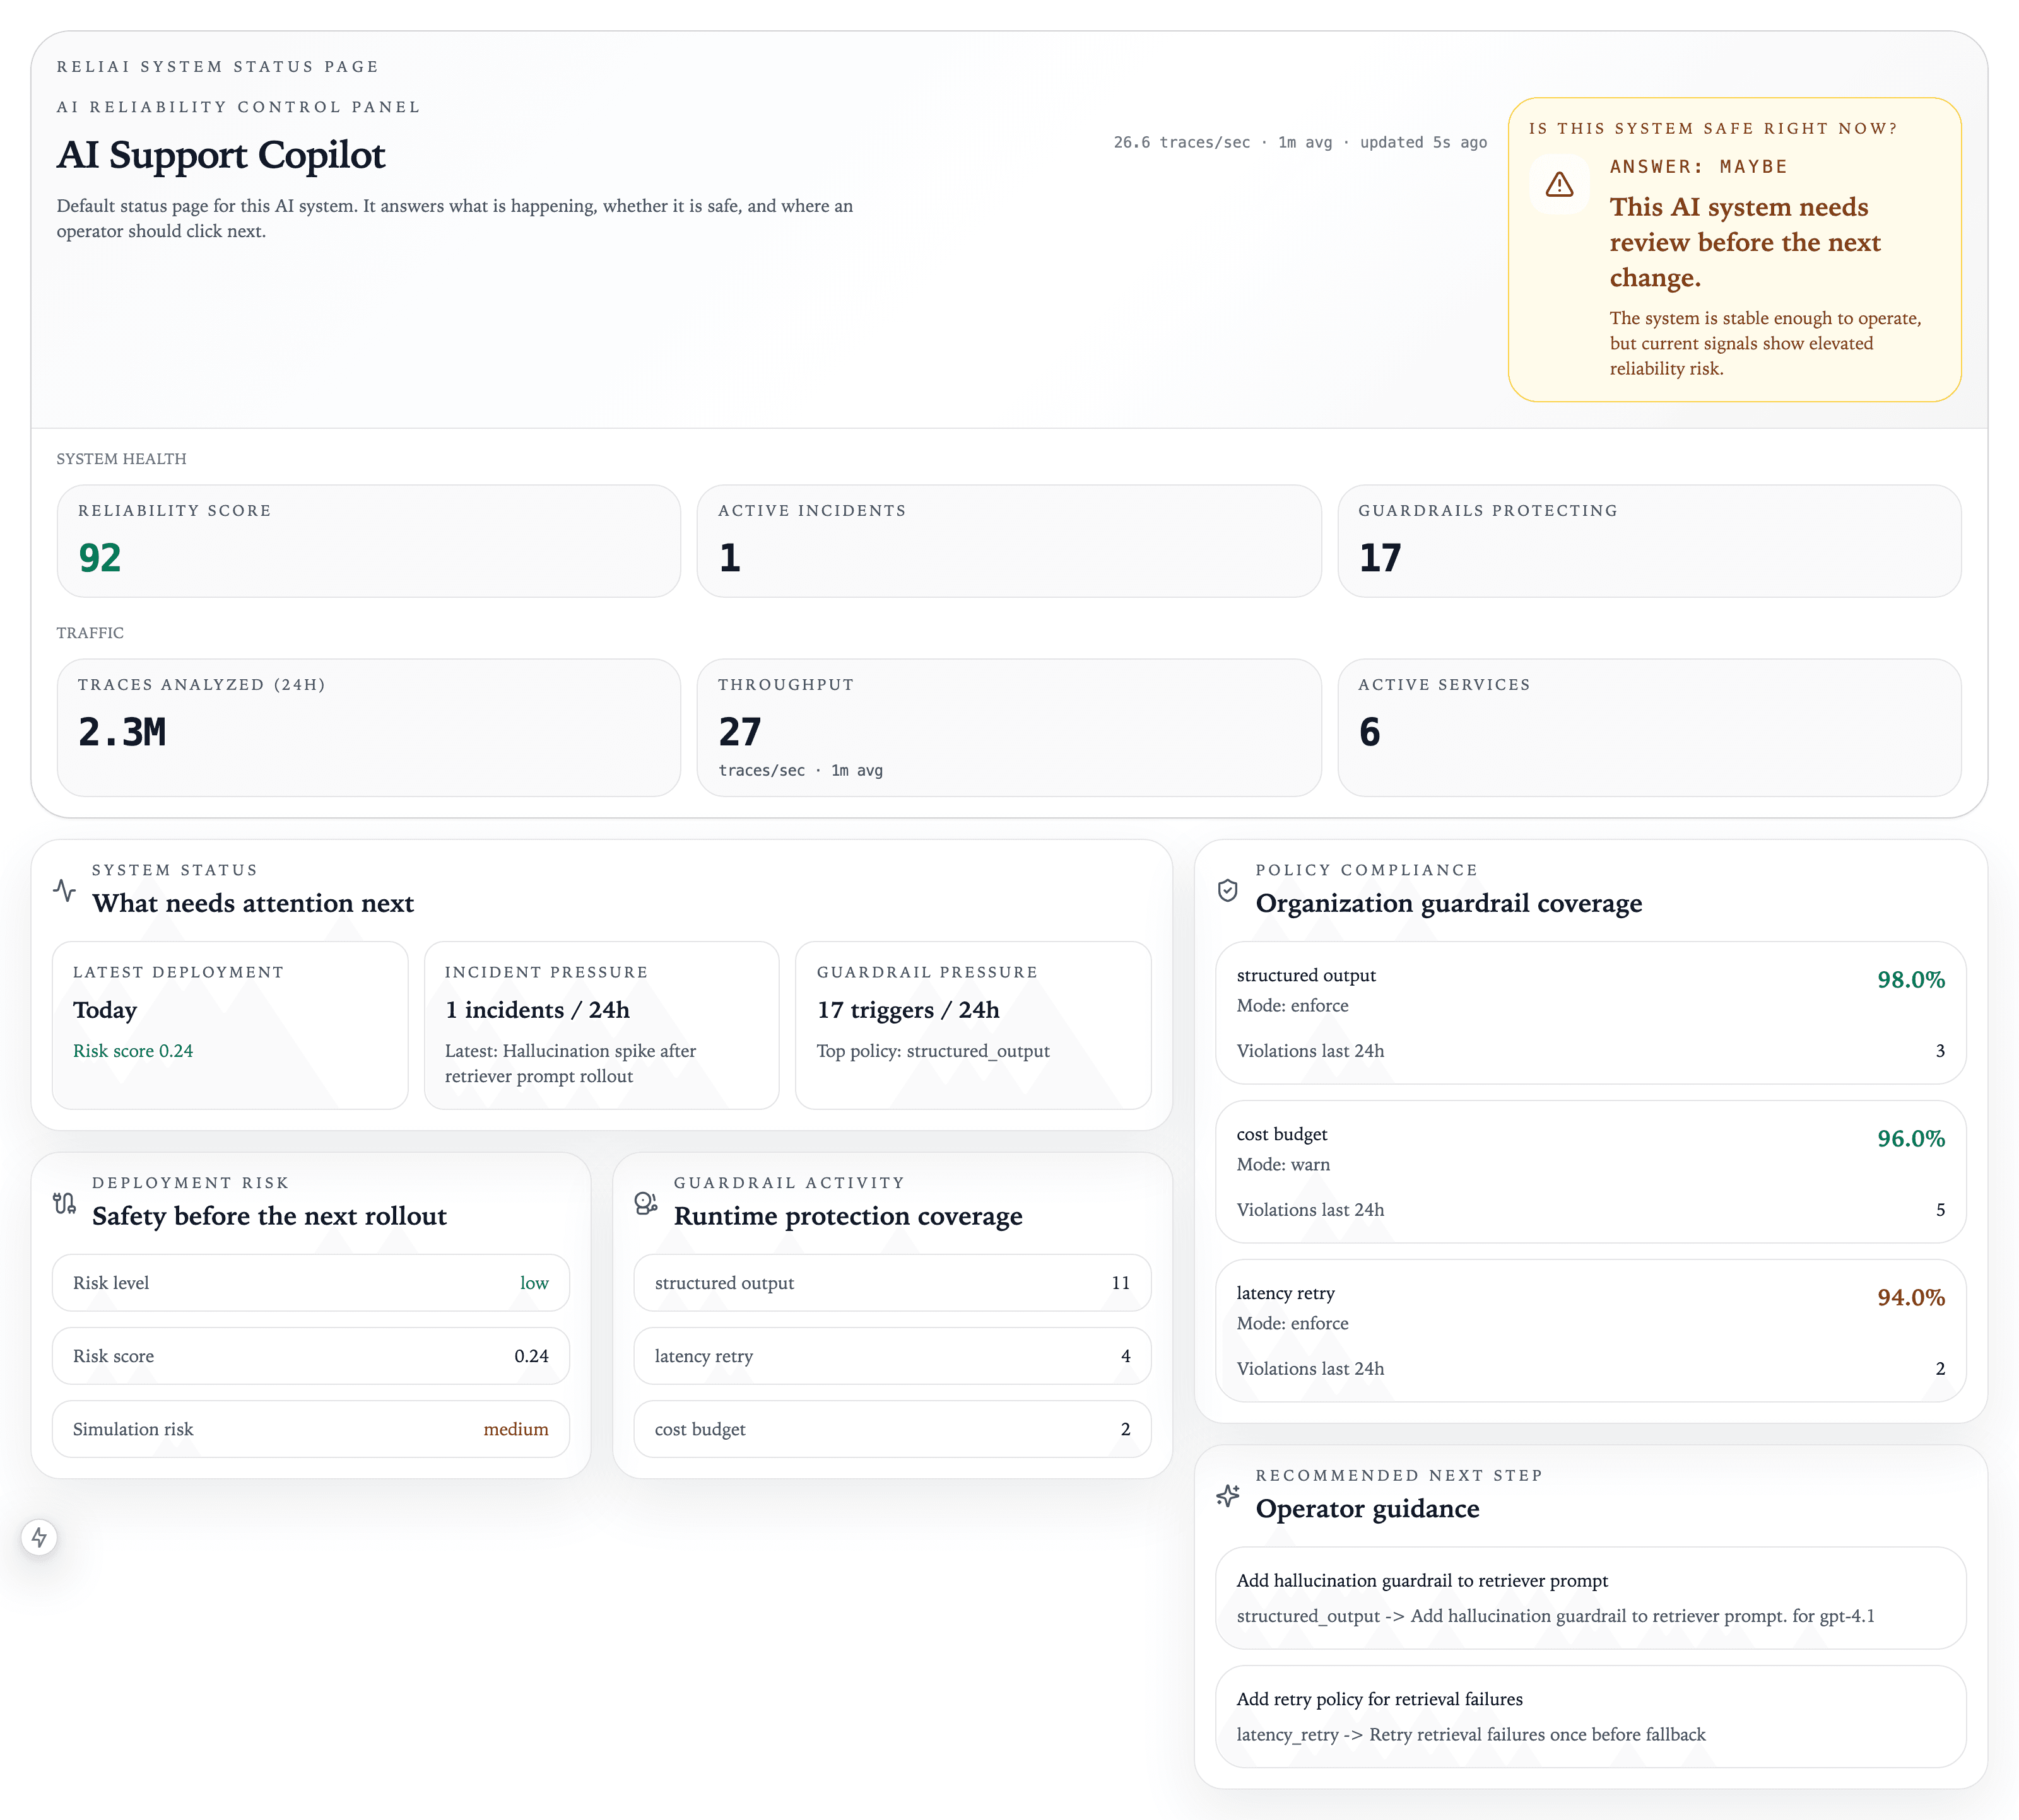Click the latency retry 94.0% coverage entry
The width and height of the screenshot is (2019, 1820).
(x=1590, y=1330)
